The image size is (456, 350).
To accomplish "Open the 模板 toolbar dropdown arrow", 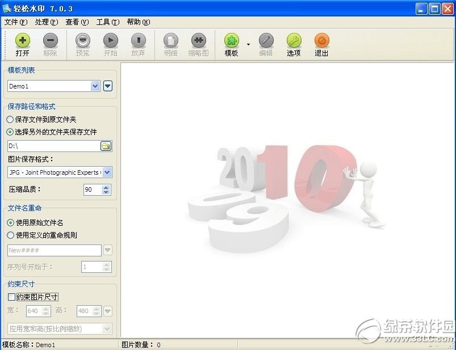I will tap(248, 44).
